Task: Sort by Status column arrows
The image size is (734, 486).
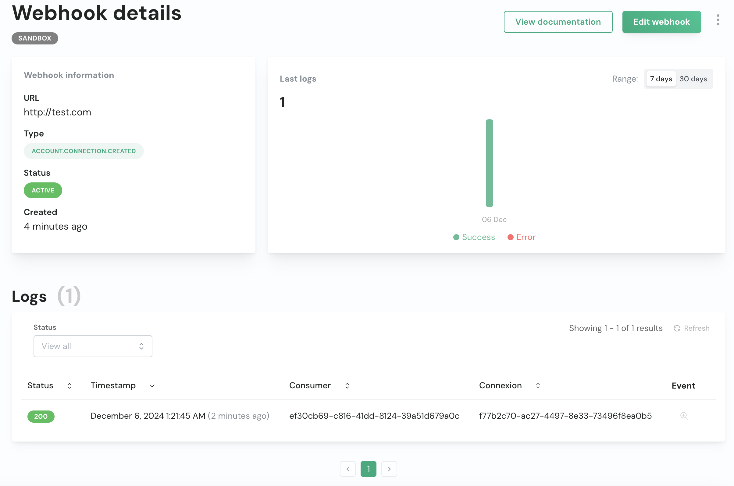Action: point(69,386)
